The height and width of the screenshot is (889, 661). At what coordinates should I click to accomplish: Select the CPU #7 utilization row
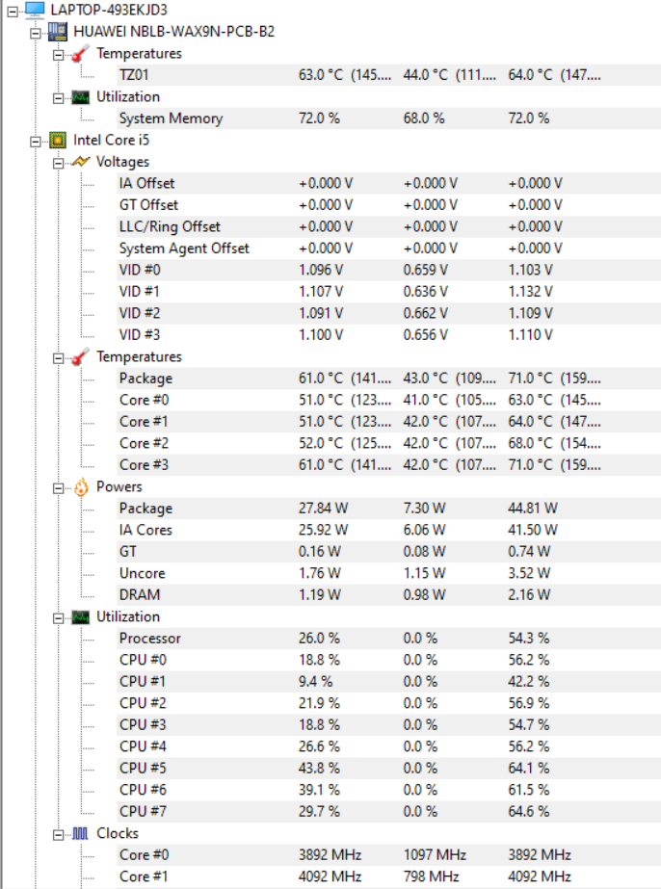click(388, 811)
